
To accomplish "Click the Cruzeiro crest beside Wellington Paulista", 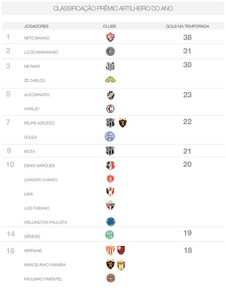I will [x=110, y=222].
